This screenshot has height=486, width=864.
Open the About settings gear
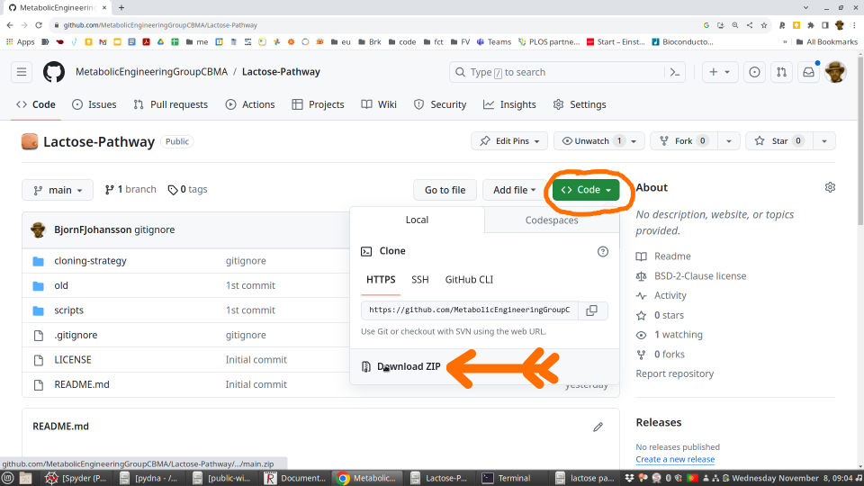click(x=830, y=187)
